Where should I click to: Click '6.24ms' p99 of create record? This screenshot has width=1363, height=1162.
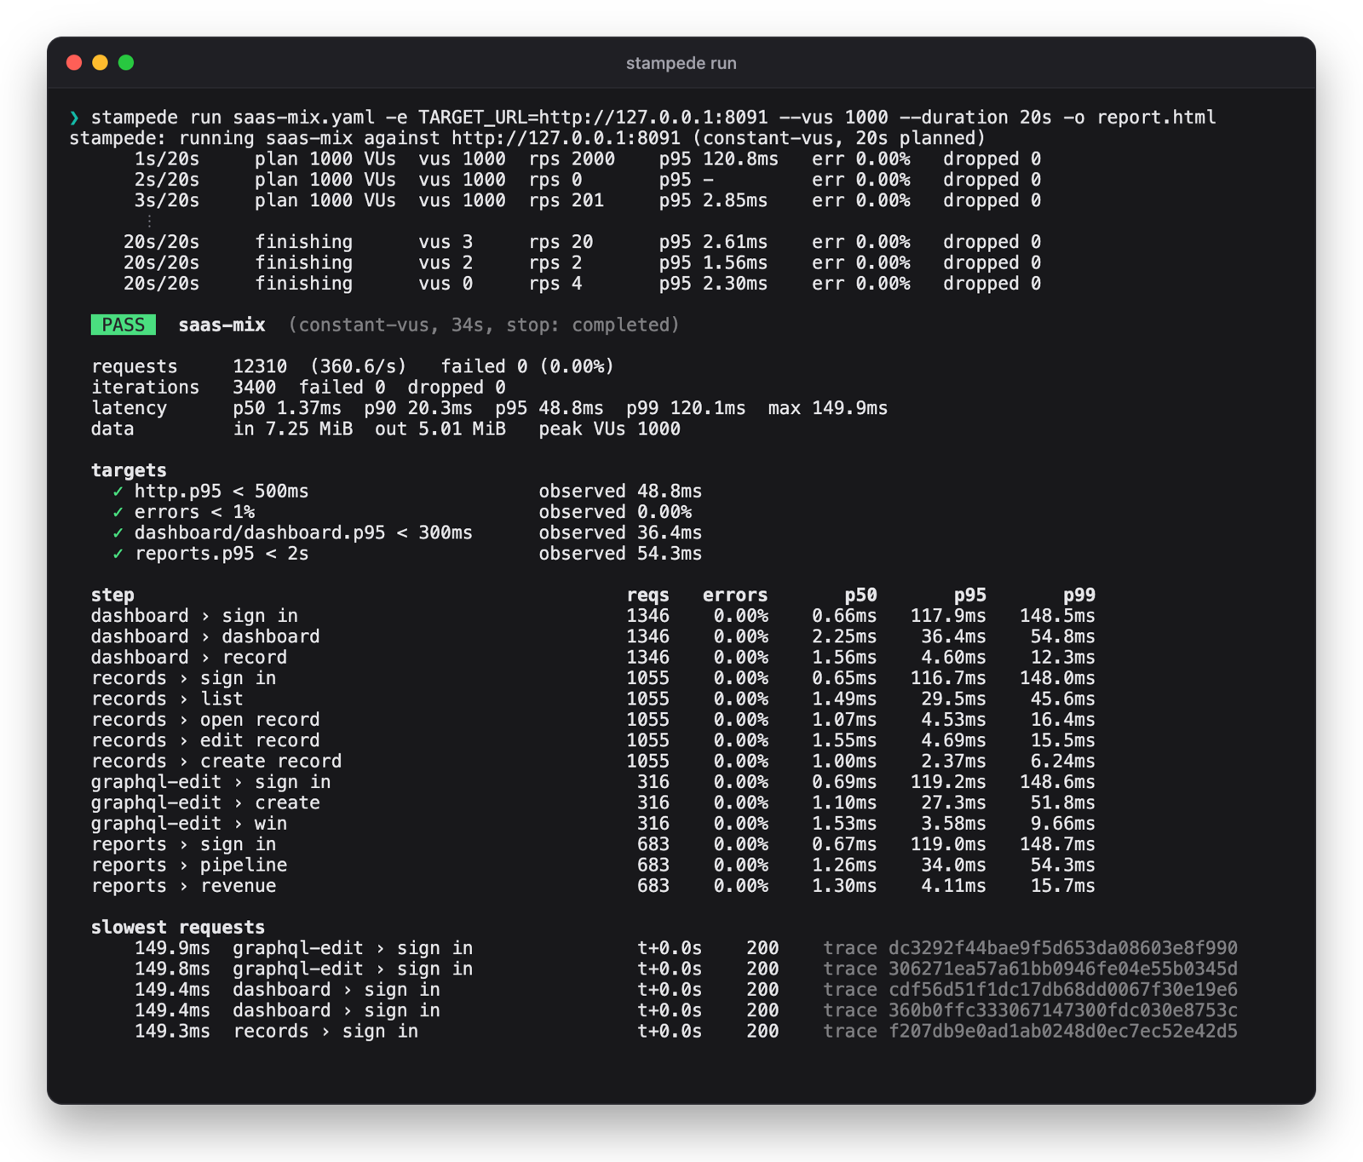click(1062, 761)
